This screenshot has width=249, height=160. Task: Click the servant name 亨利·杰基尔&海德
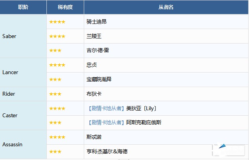[107, 151]
